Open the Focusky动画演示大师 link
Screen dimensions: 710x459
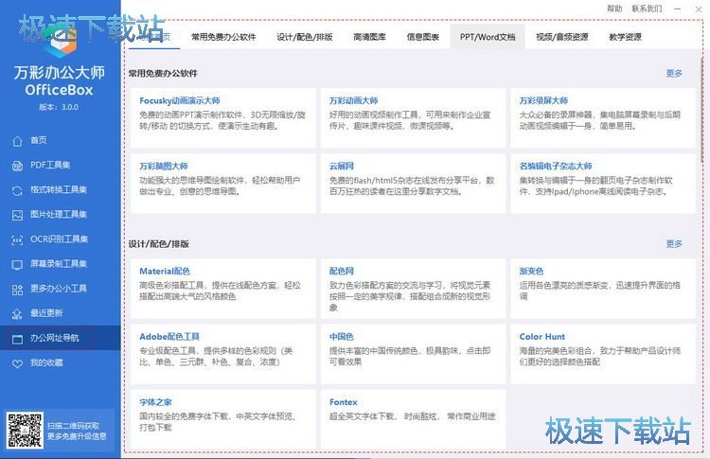click(180, 100)
